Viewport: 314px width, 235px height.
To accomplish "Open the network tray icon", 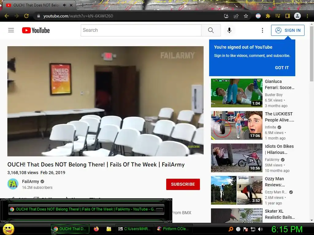I will (x=253, y=229).
